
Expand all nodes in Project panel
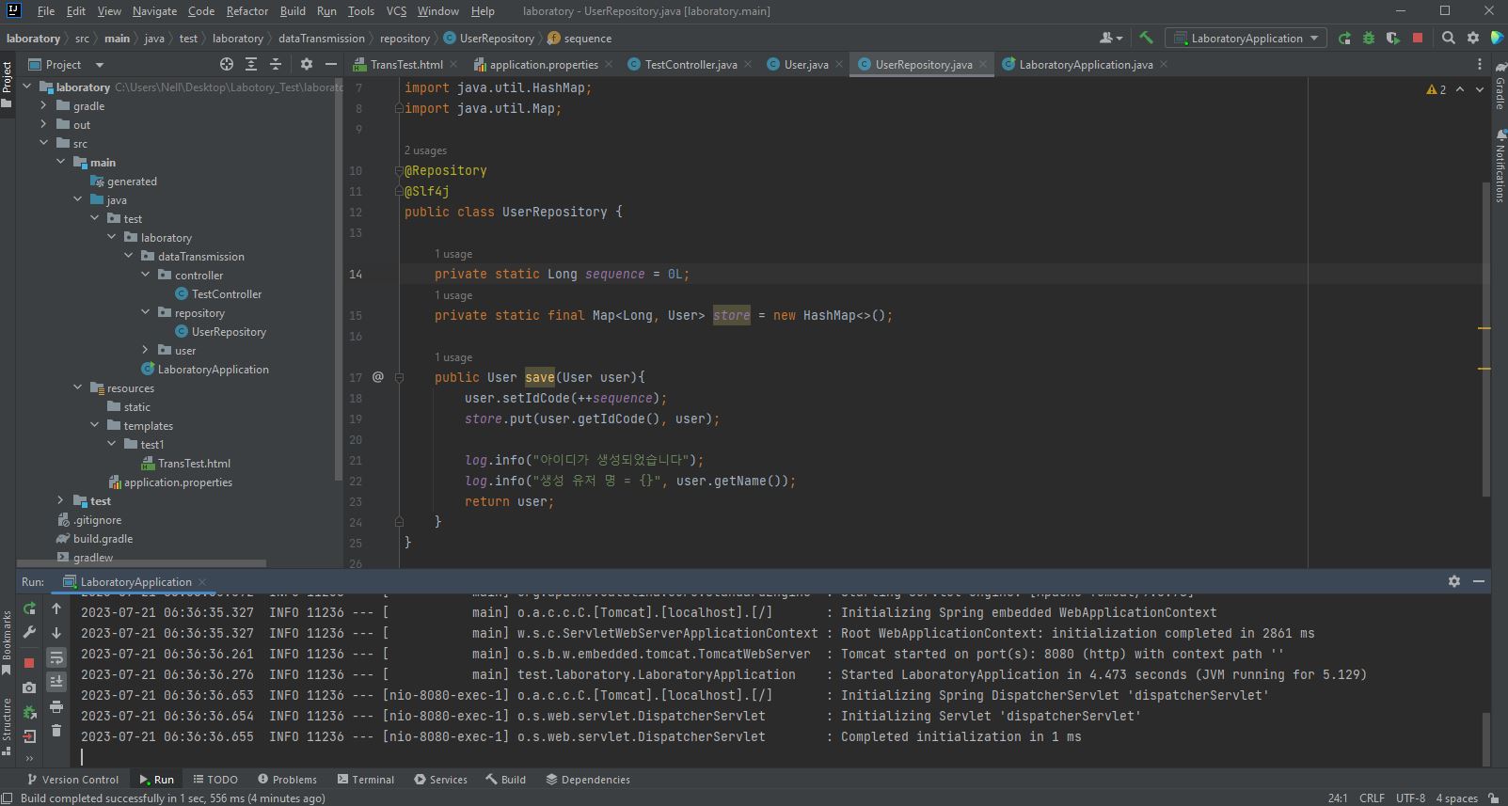(x=251, y=64)
